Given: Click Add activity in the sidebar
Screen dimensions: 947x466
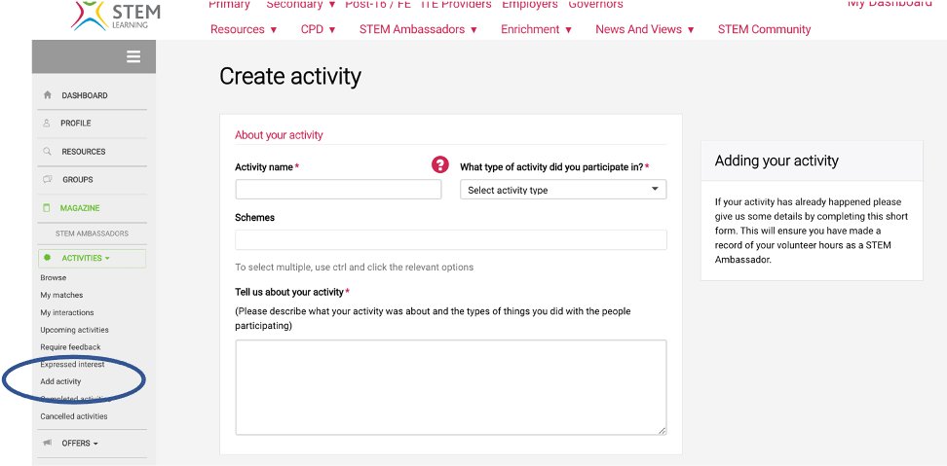Looking at the screenshot, I should pos(60,381).
